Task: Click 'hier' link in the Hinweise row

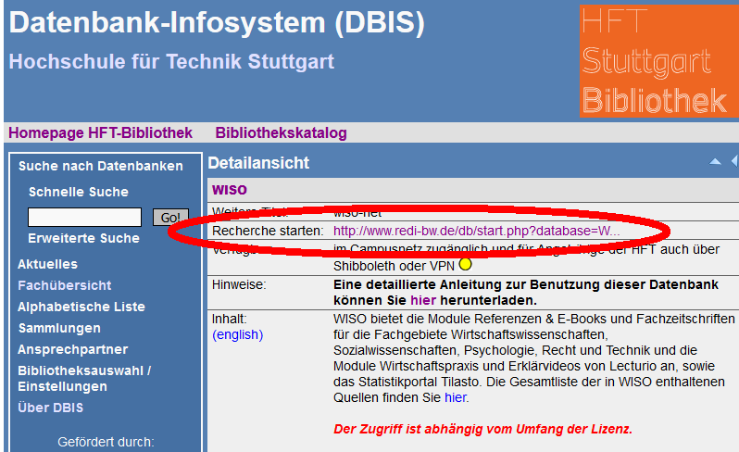Action: click(x=423, y=300)
